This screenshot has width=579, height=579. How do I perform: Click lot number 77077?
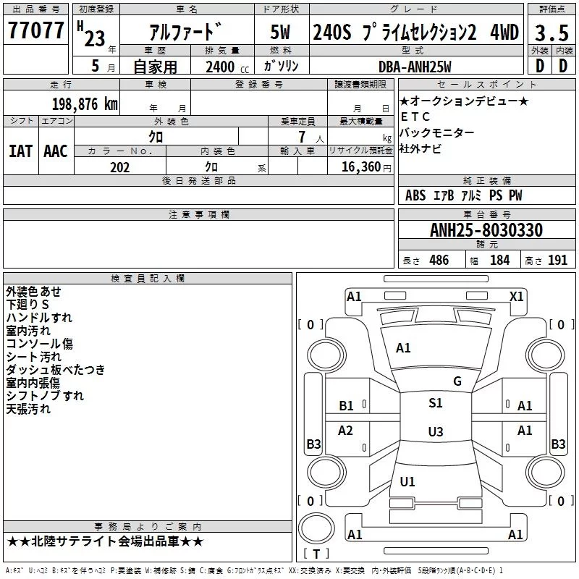click(35, 30)
